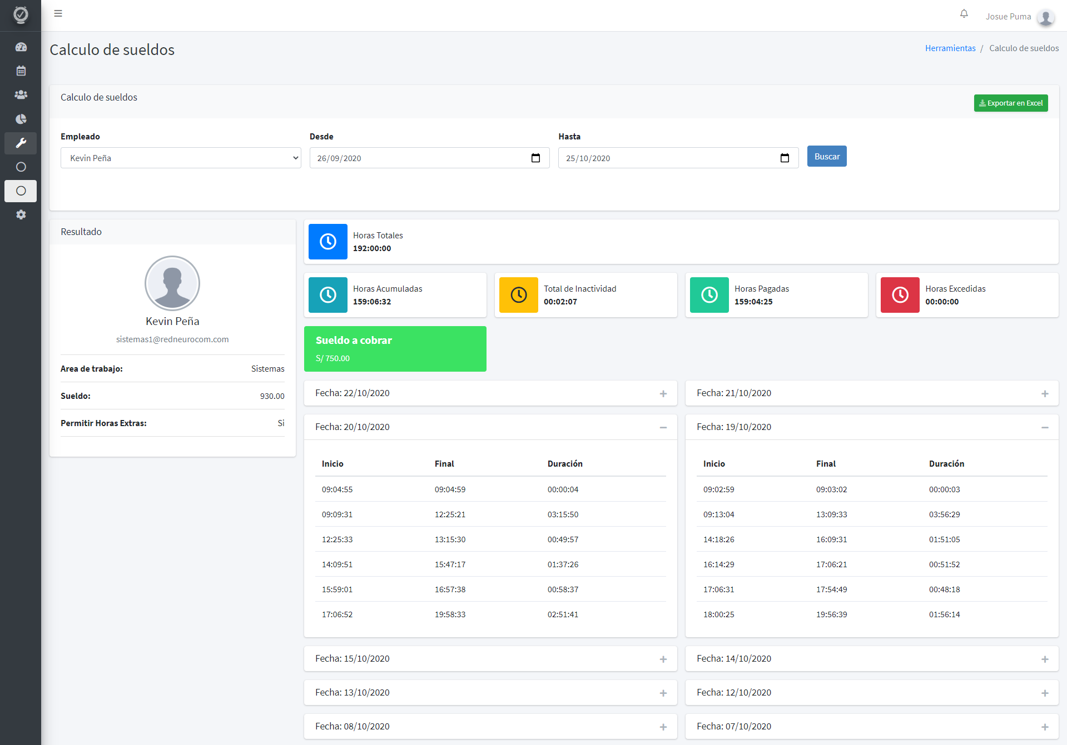Collapse the Fecha 19/10/2020 panel
The height and width of the screenshot is (745, 1067).
pos(1045,428)
